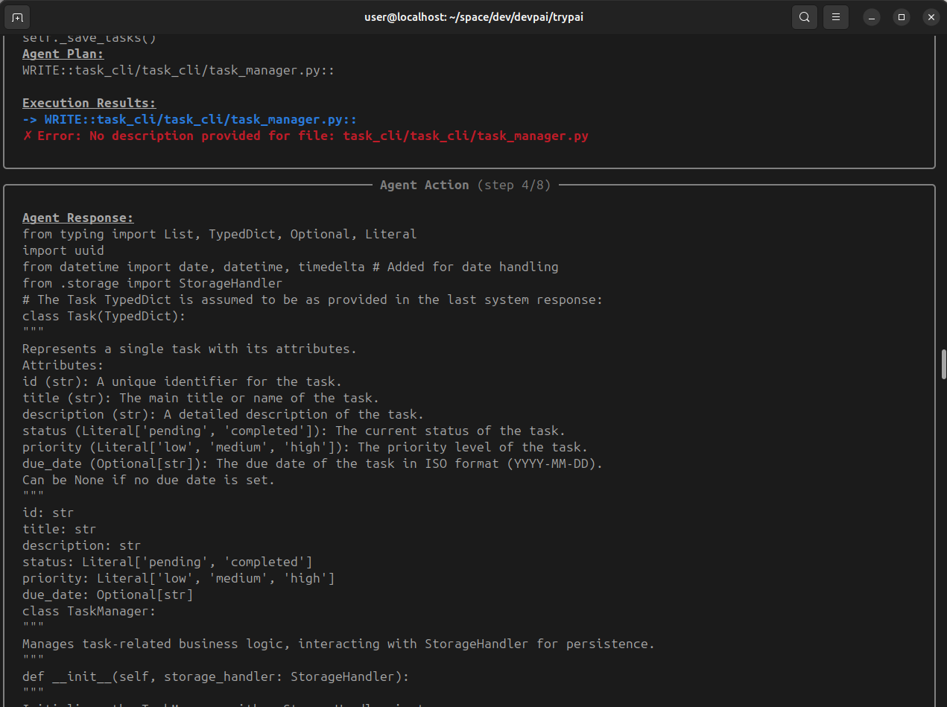Click the 'def __init__' method definition line
Image resolution: width=947 pixels, height=707 pixels.
click(216, 676)
